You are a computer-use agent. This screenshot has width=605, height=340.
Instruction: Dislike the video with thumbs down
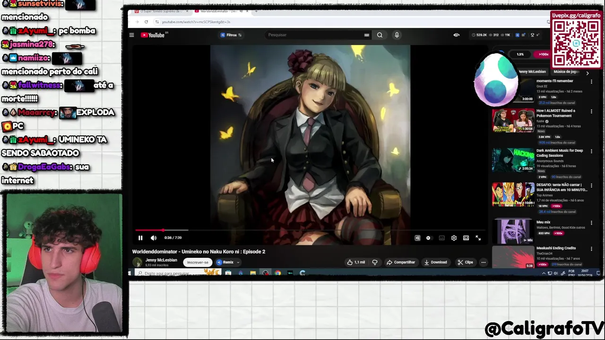point(375,263)
